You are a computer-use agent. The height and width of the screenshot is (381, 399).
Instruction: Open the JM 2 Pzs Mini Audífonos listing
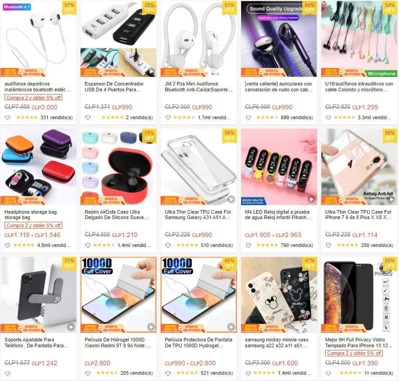coord(198,86)
